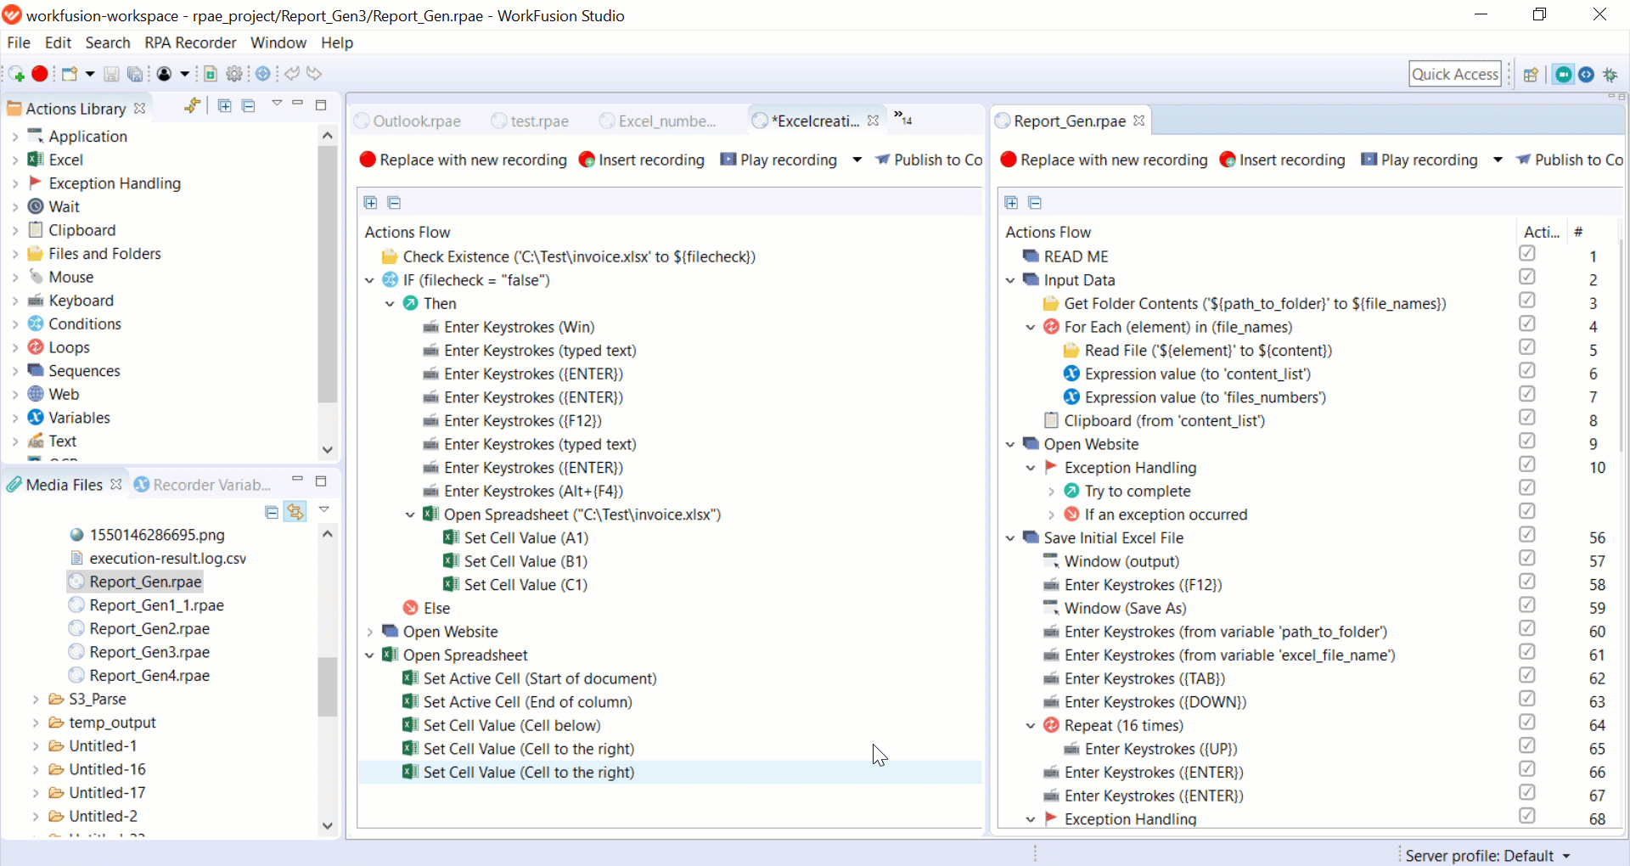The height and width of the screenshot is (866, 1630).
Task: Open the Server profile dropdown
Action: [x=1566, y=856]
